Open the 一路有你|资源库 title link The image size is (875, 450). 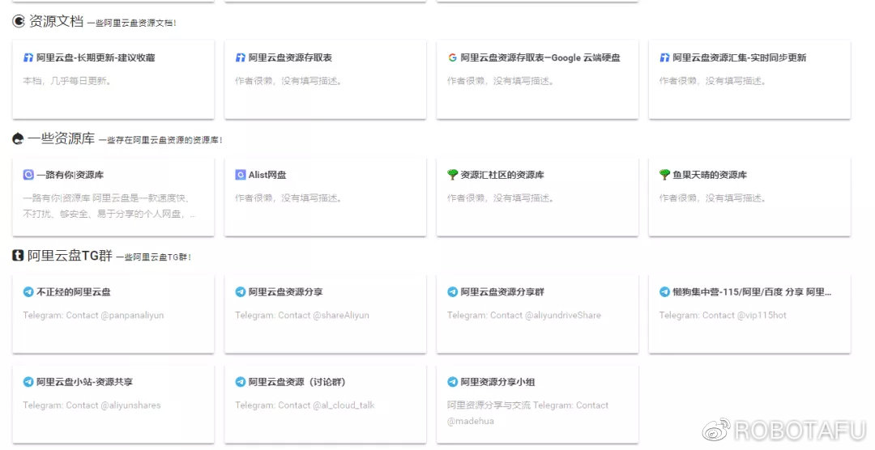pos(70,175)
